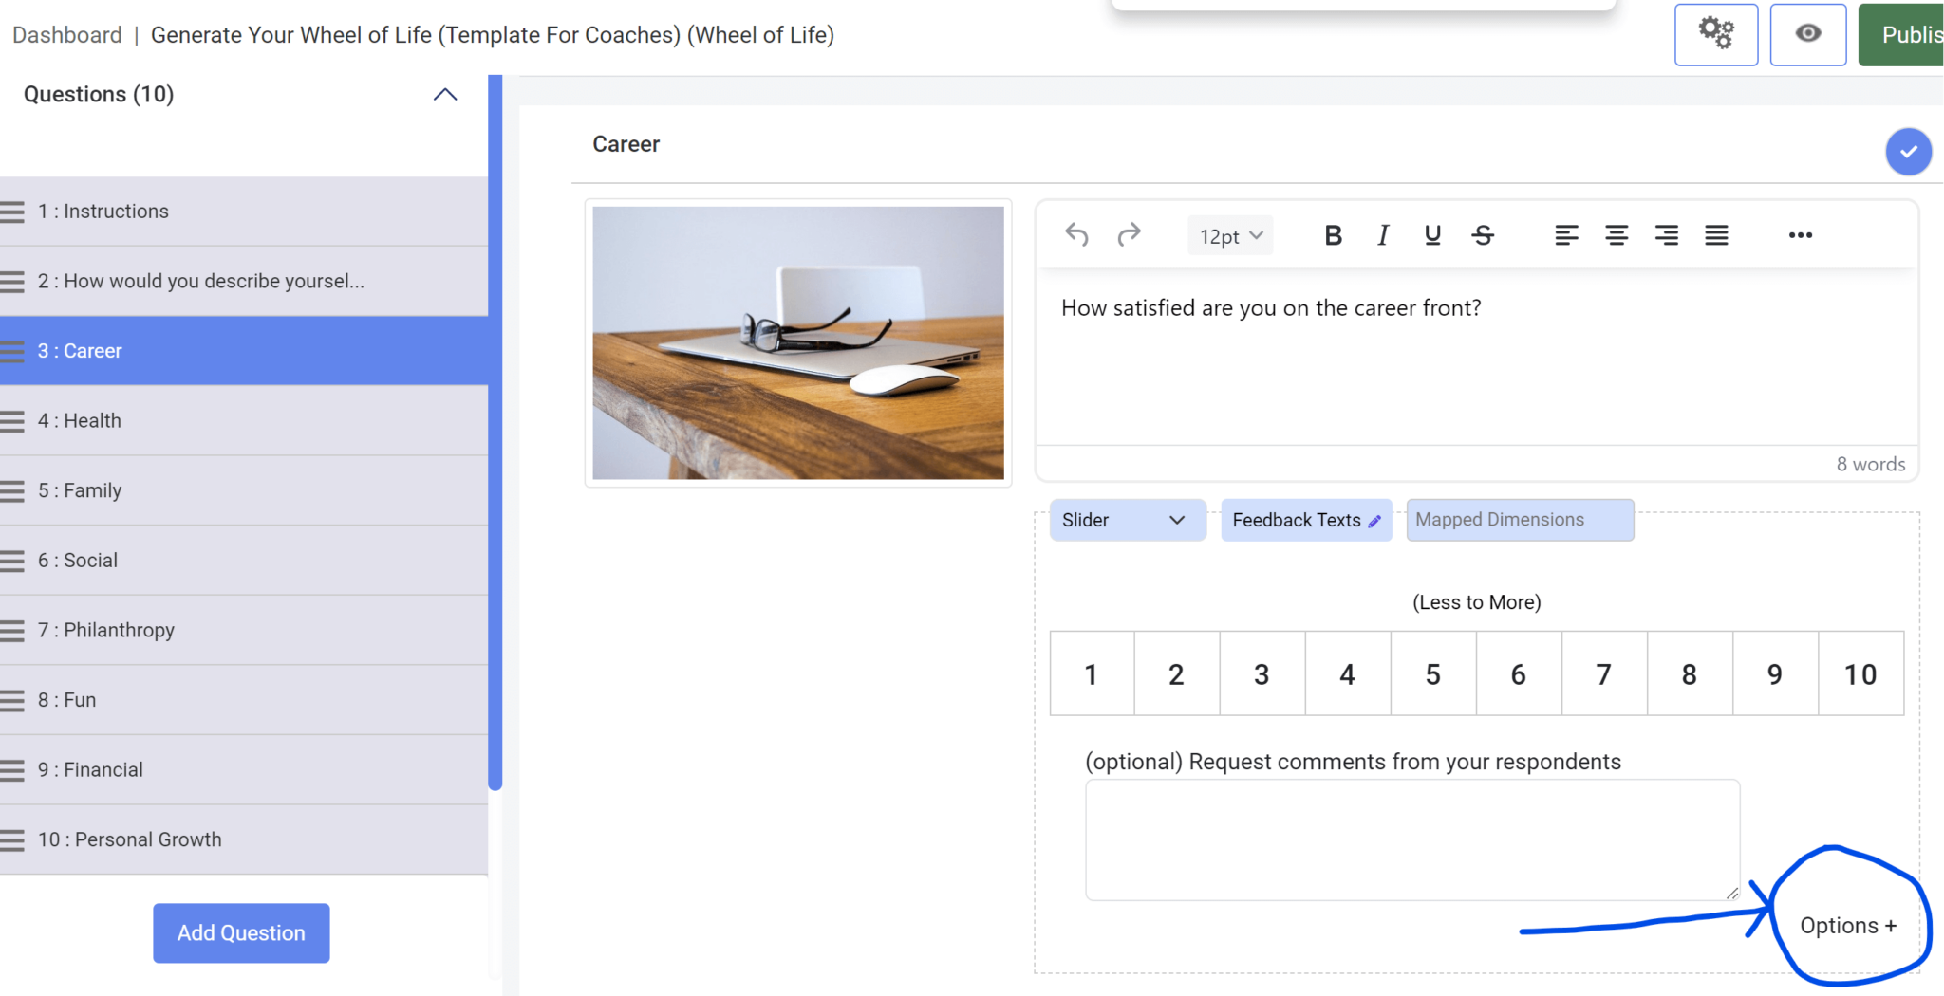1944x996 pixels.
Task: Toggle the question complete checkmark
Action: click(x=1908, y=151)
